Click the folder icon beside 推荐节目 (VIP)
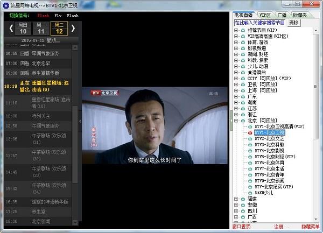 (x=243, y=30)
